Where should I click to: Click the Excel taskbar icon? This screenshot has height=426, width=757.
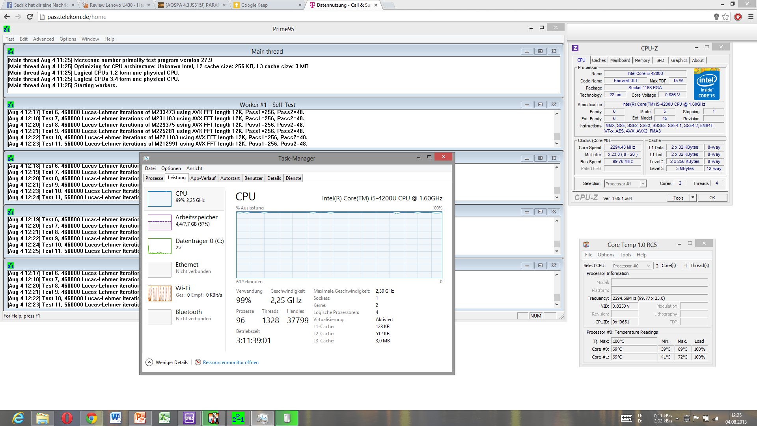(x=164, y=418)
